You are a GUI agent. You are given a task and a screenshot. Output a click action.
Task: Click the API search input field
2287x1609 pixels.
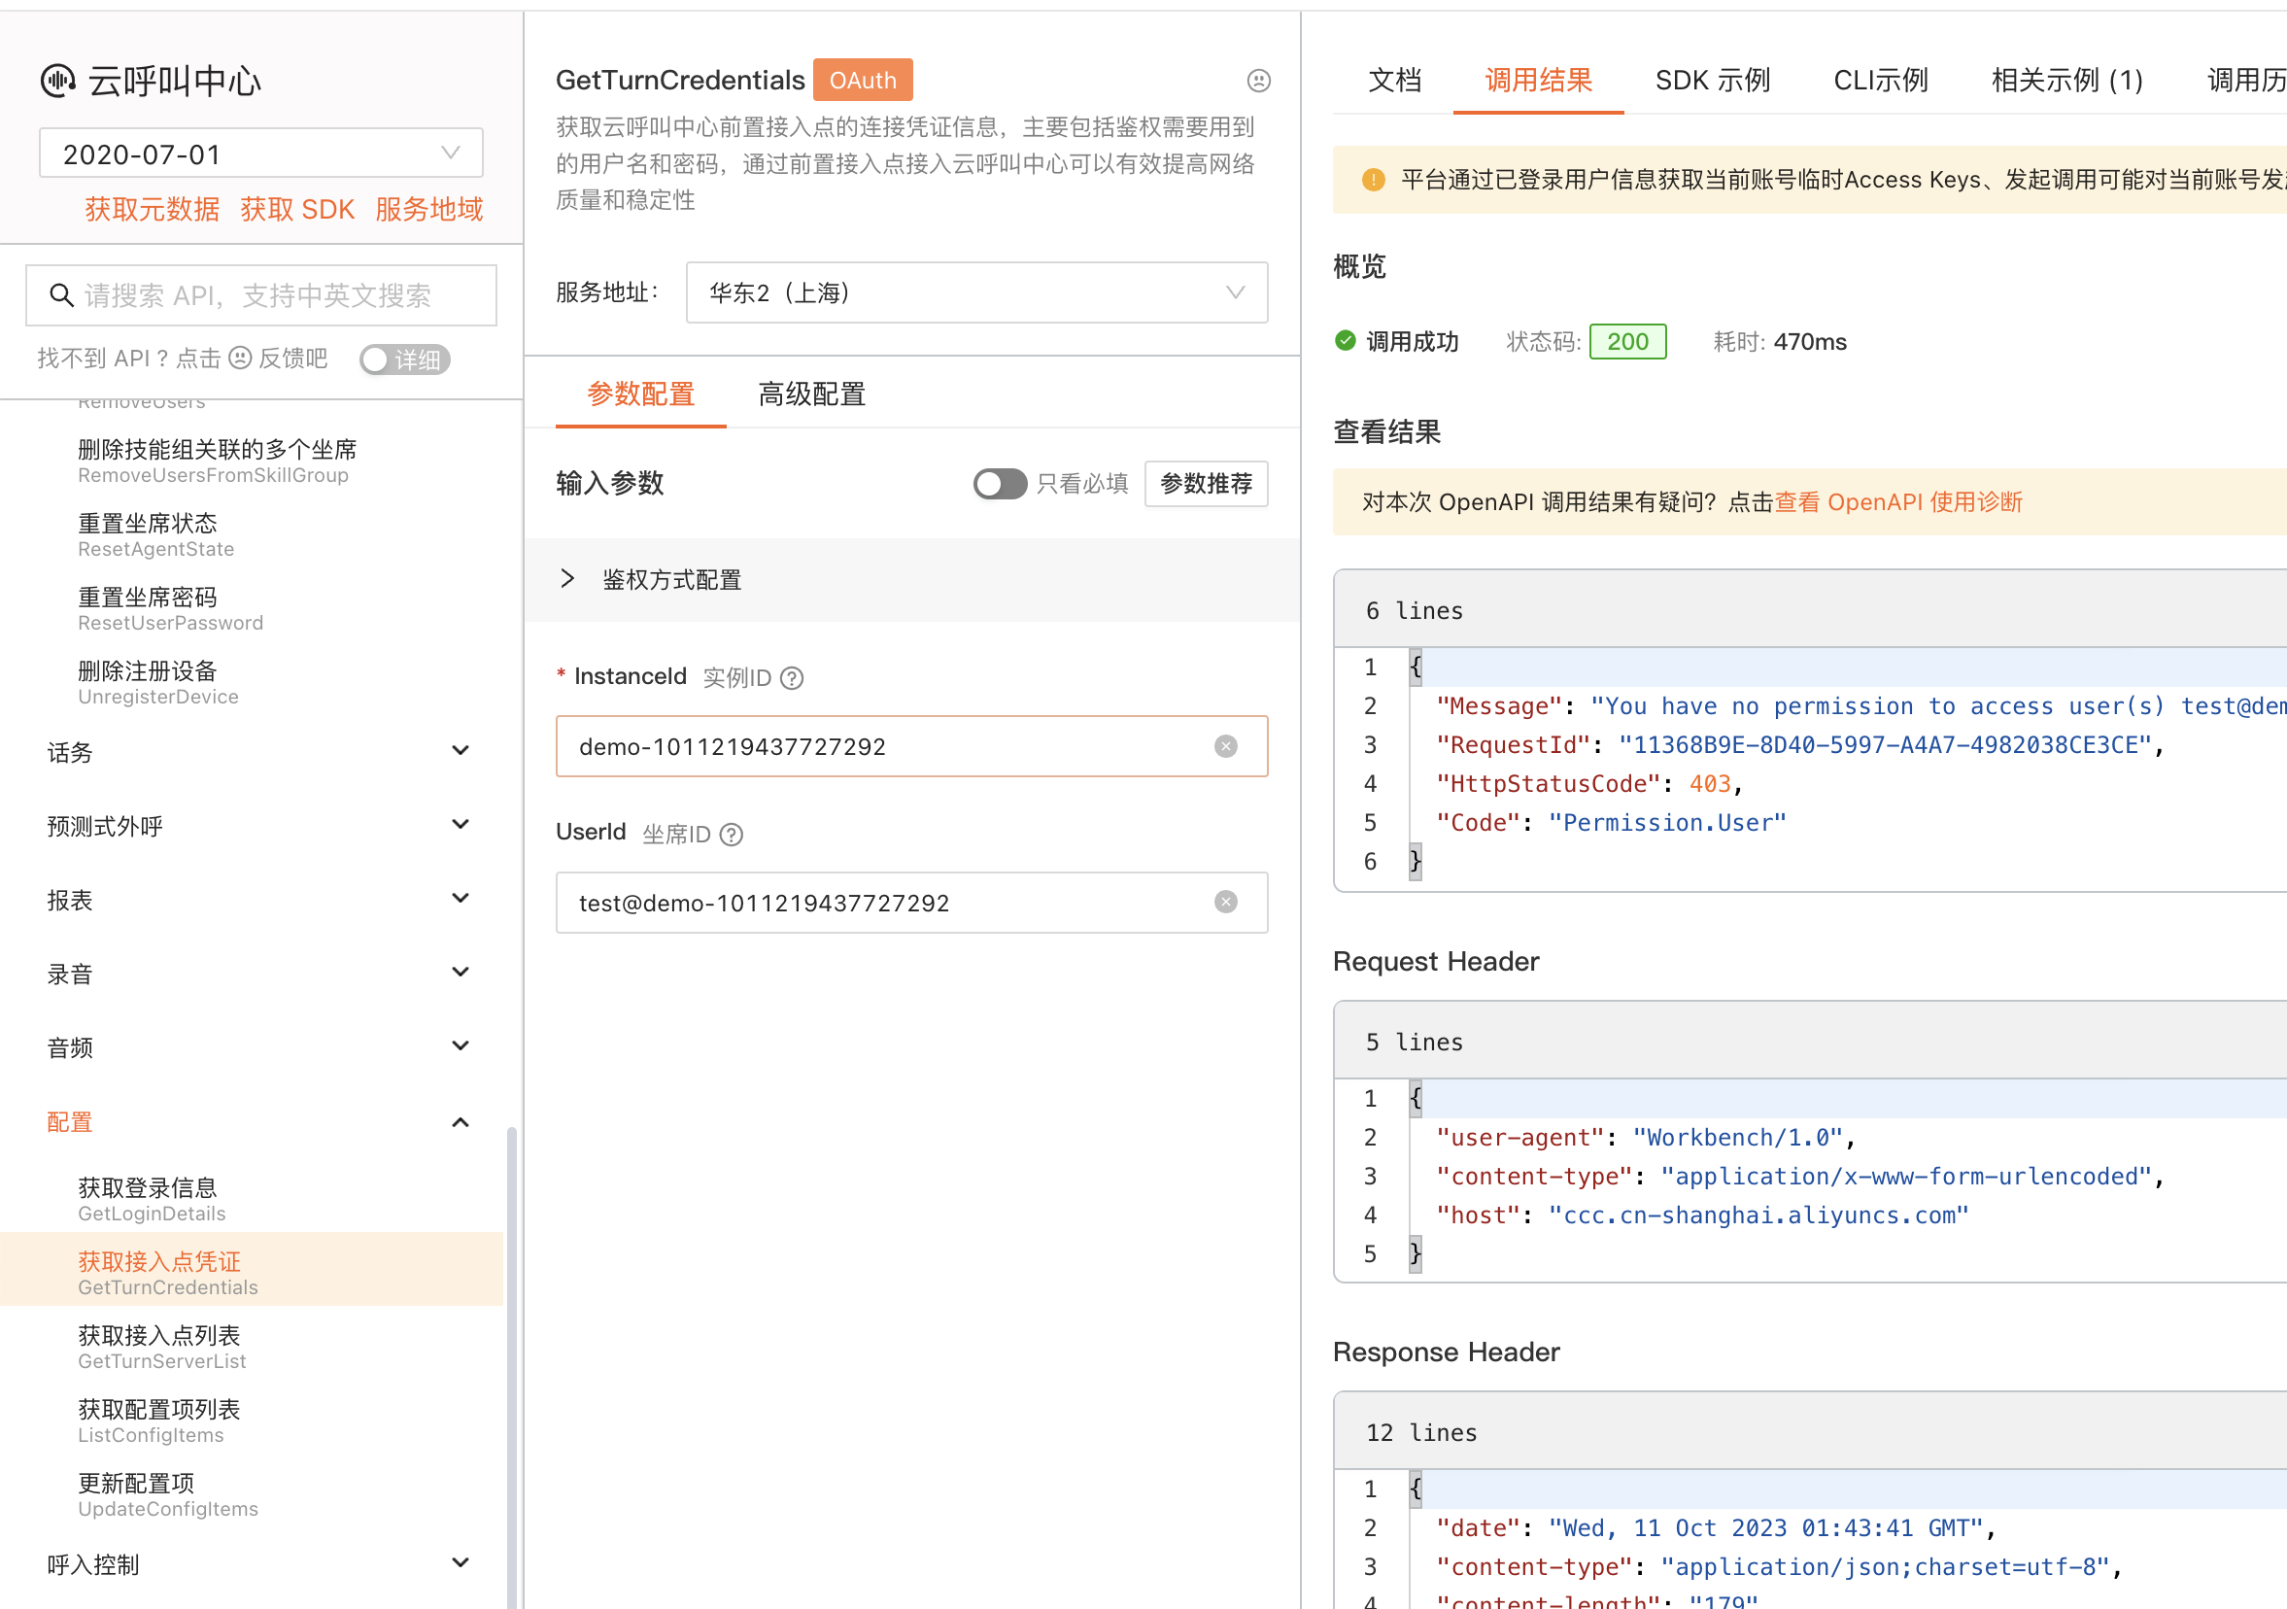pyautogui.click(x=261, y=295)
